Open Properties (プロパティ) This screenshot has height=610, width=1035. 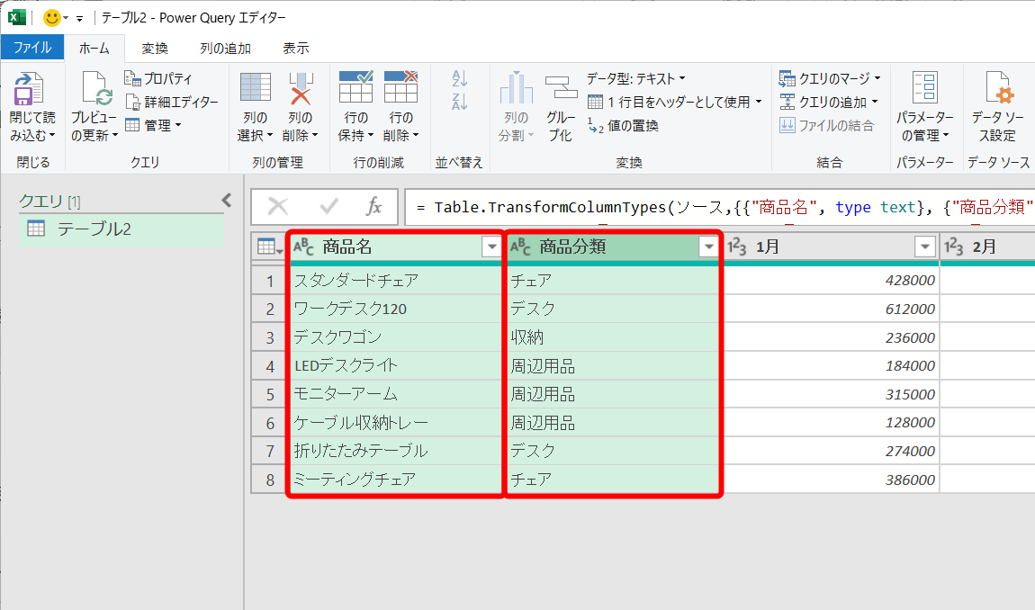[158, 78]
